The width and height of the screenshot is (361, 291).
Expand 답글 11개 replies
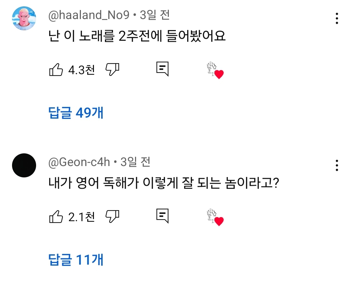[76, 260]
